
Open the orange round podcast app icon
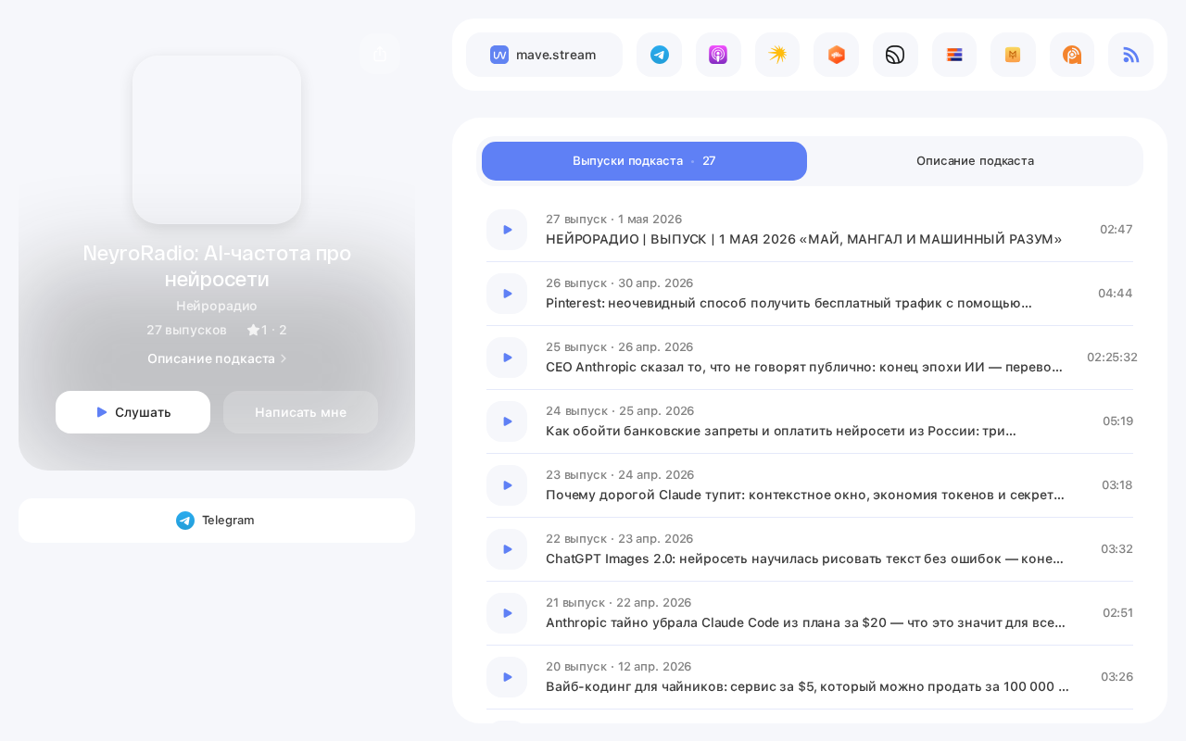coord(1072,55)
